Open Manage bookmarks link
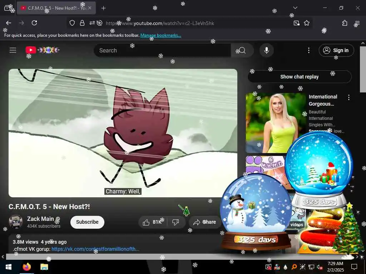Viewport: 366px width, 274px height. click(x=160, y=35)
